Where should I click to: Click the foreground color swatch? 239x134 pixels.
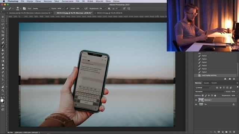(x=2, y=100)
